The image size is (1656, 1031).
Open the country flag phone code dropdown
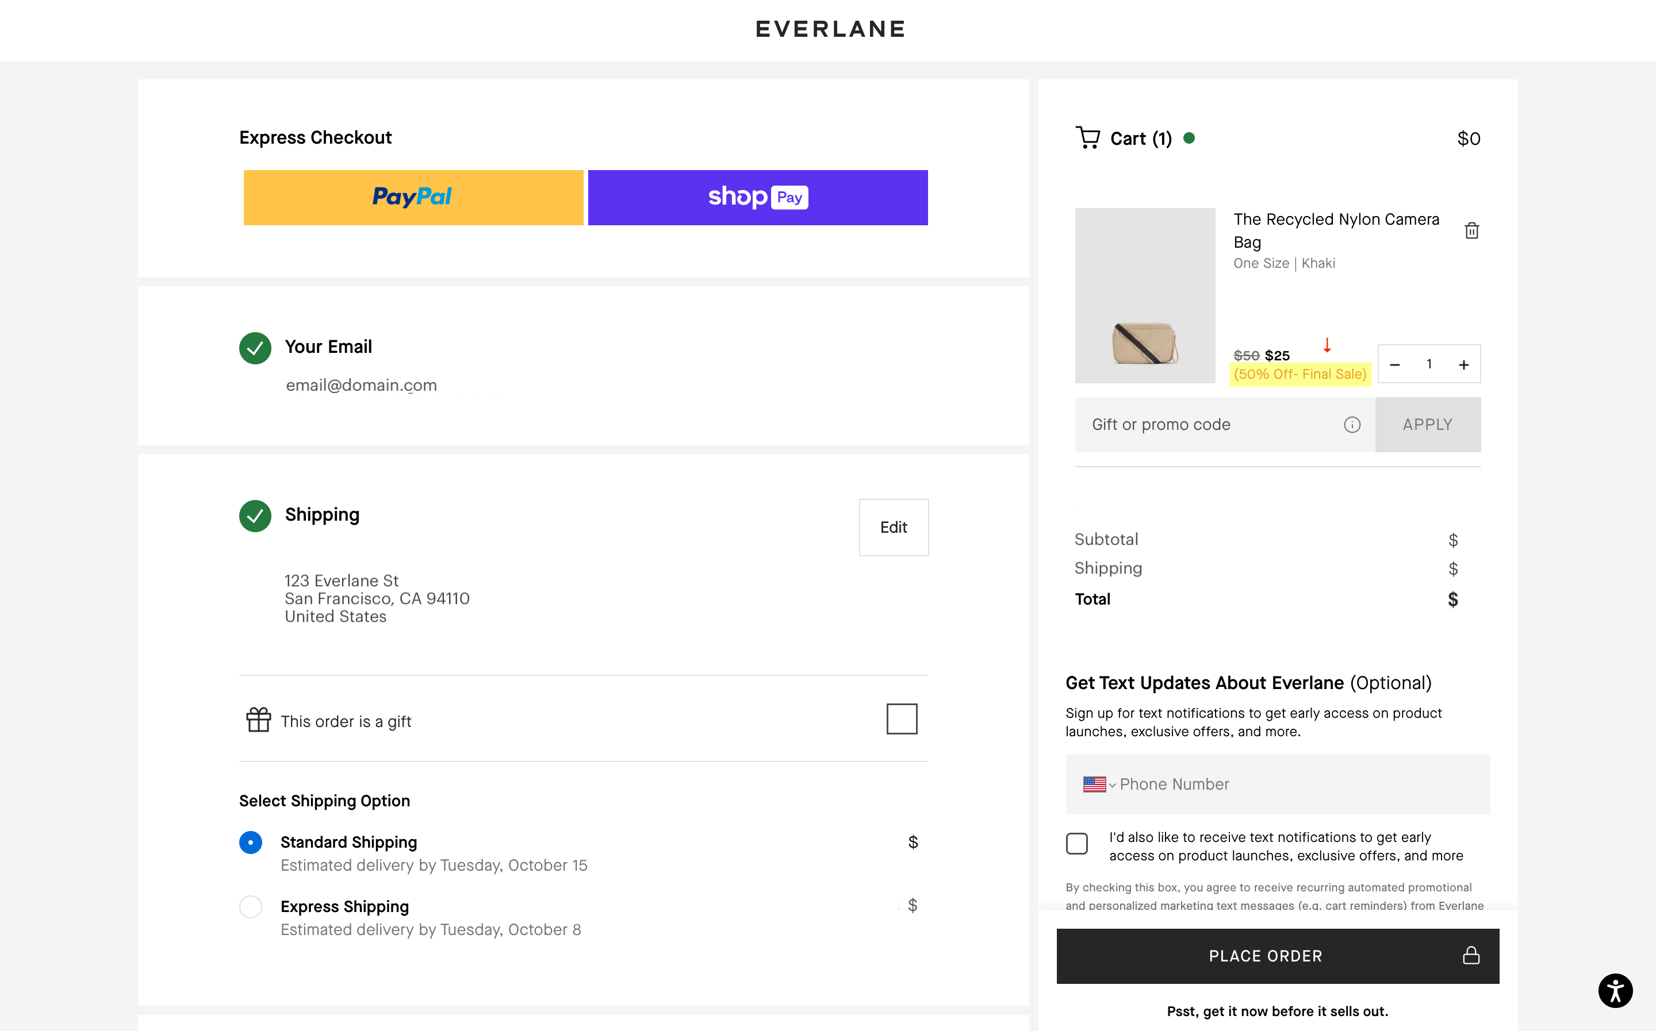pos(1099,785)
